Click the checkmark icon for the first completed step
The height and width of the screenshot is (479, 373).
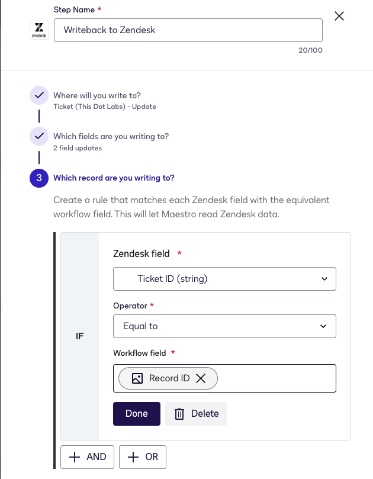point(38,95)
